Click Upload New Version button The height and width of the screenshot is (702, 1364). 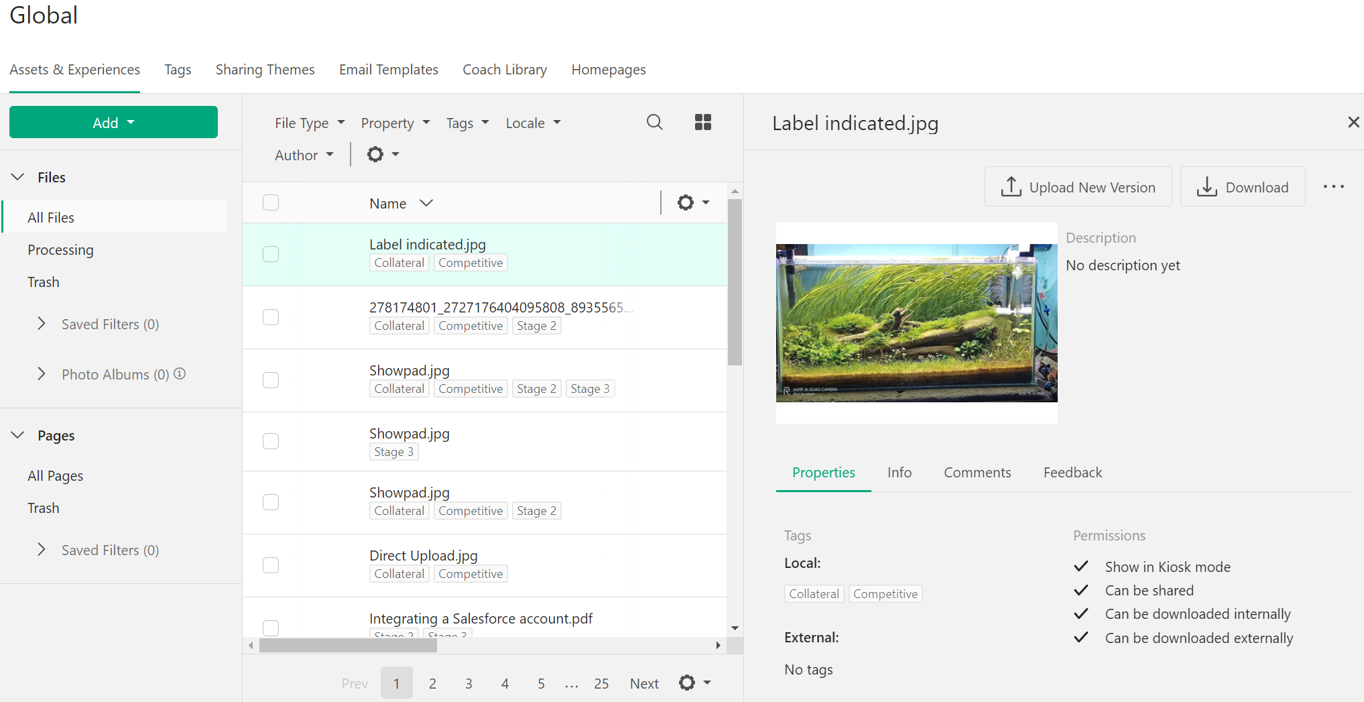[1078, 187]
